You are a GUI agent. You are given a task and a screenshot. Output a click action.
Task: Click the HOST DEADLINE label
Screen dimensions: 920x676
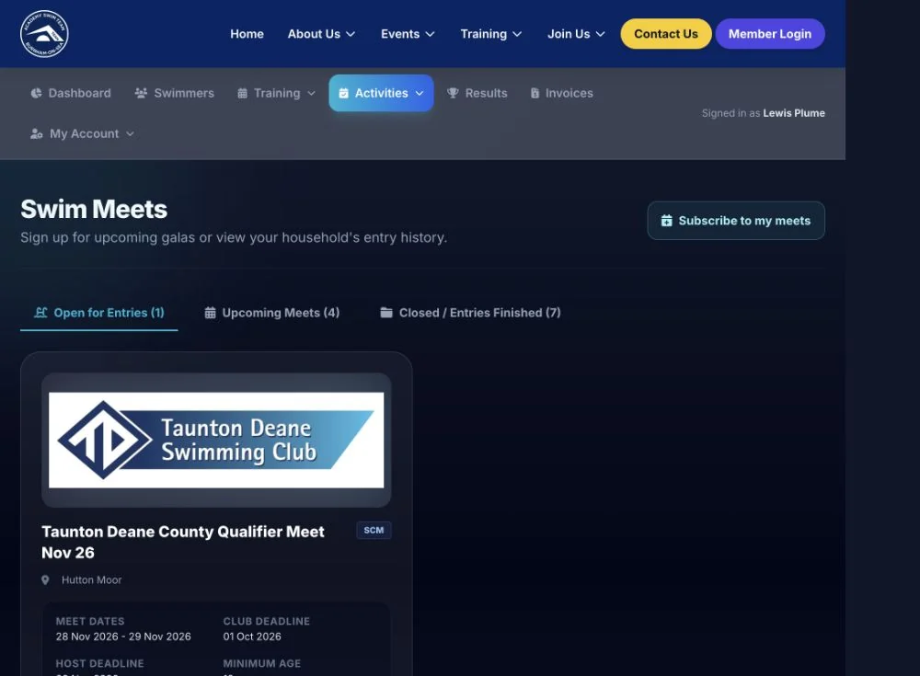pos(99,664)
